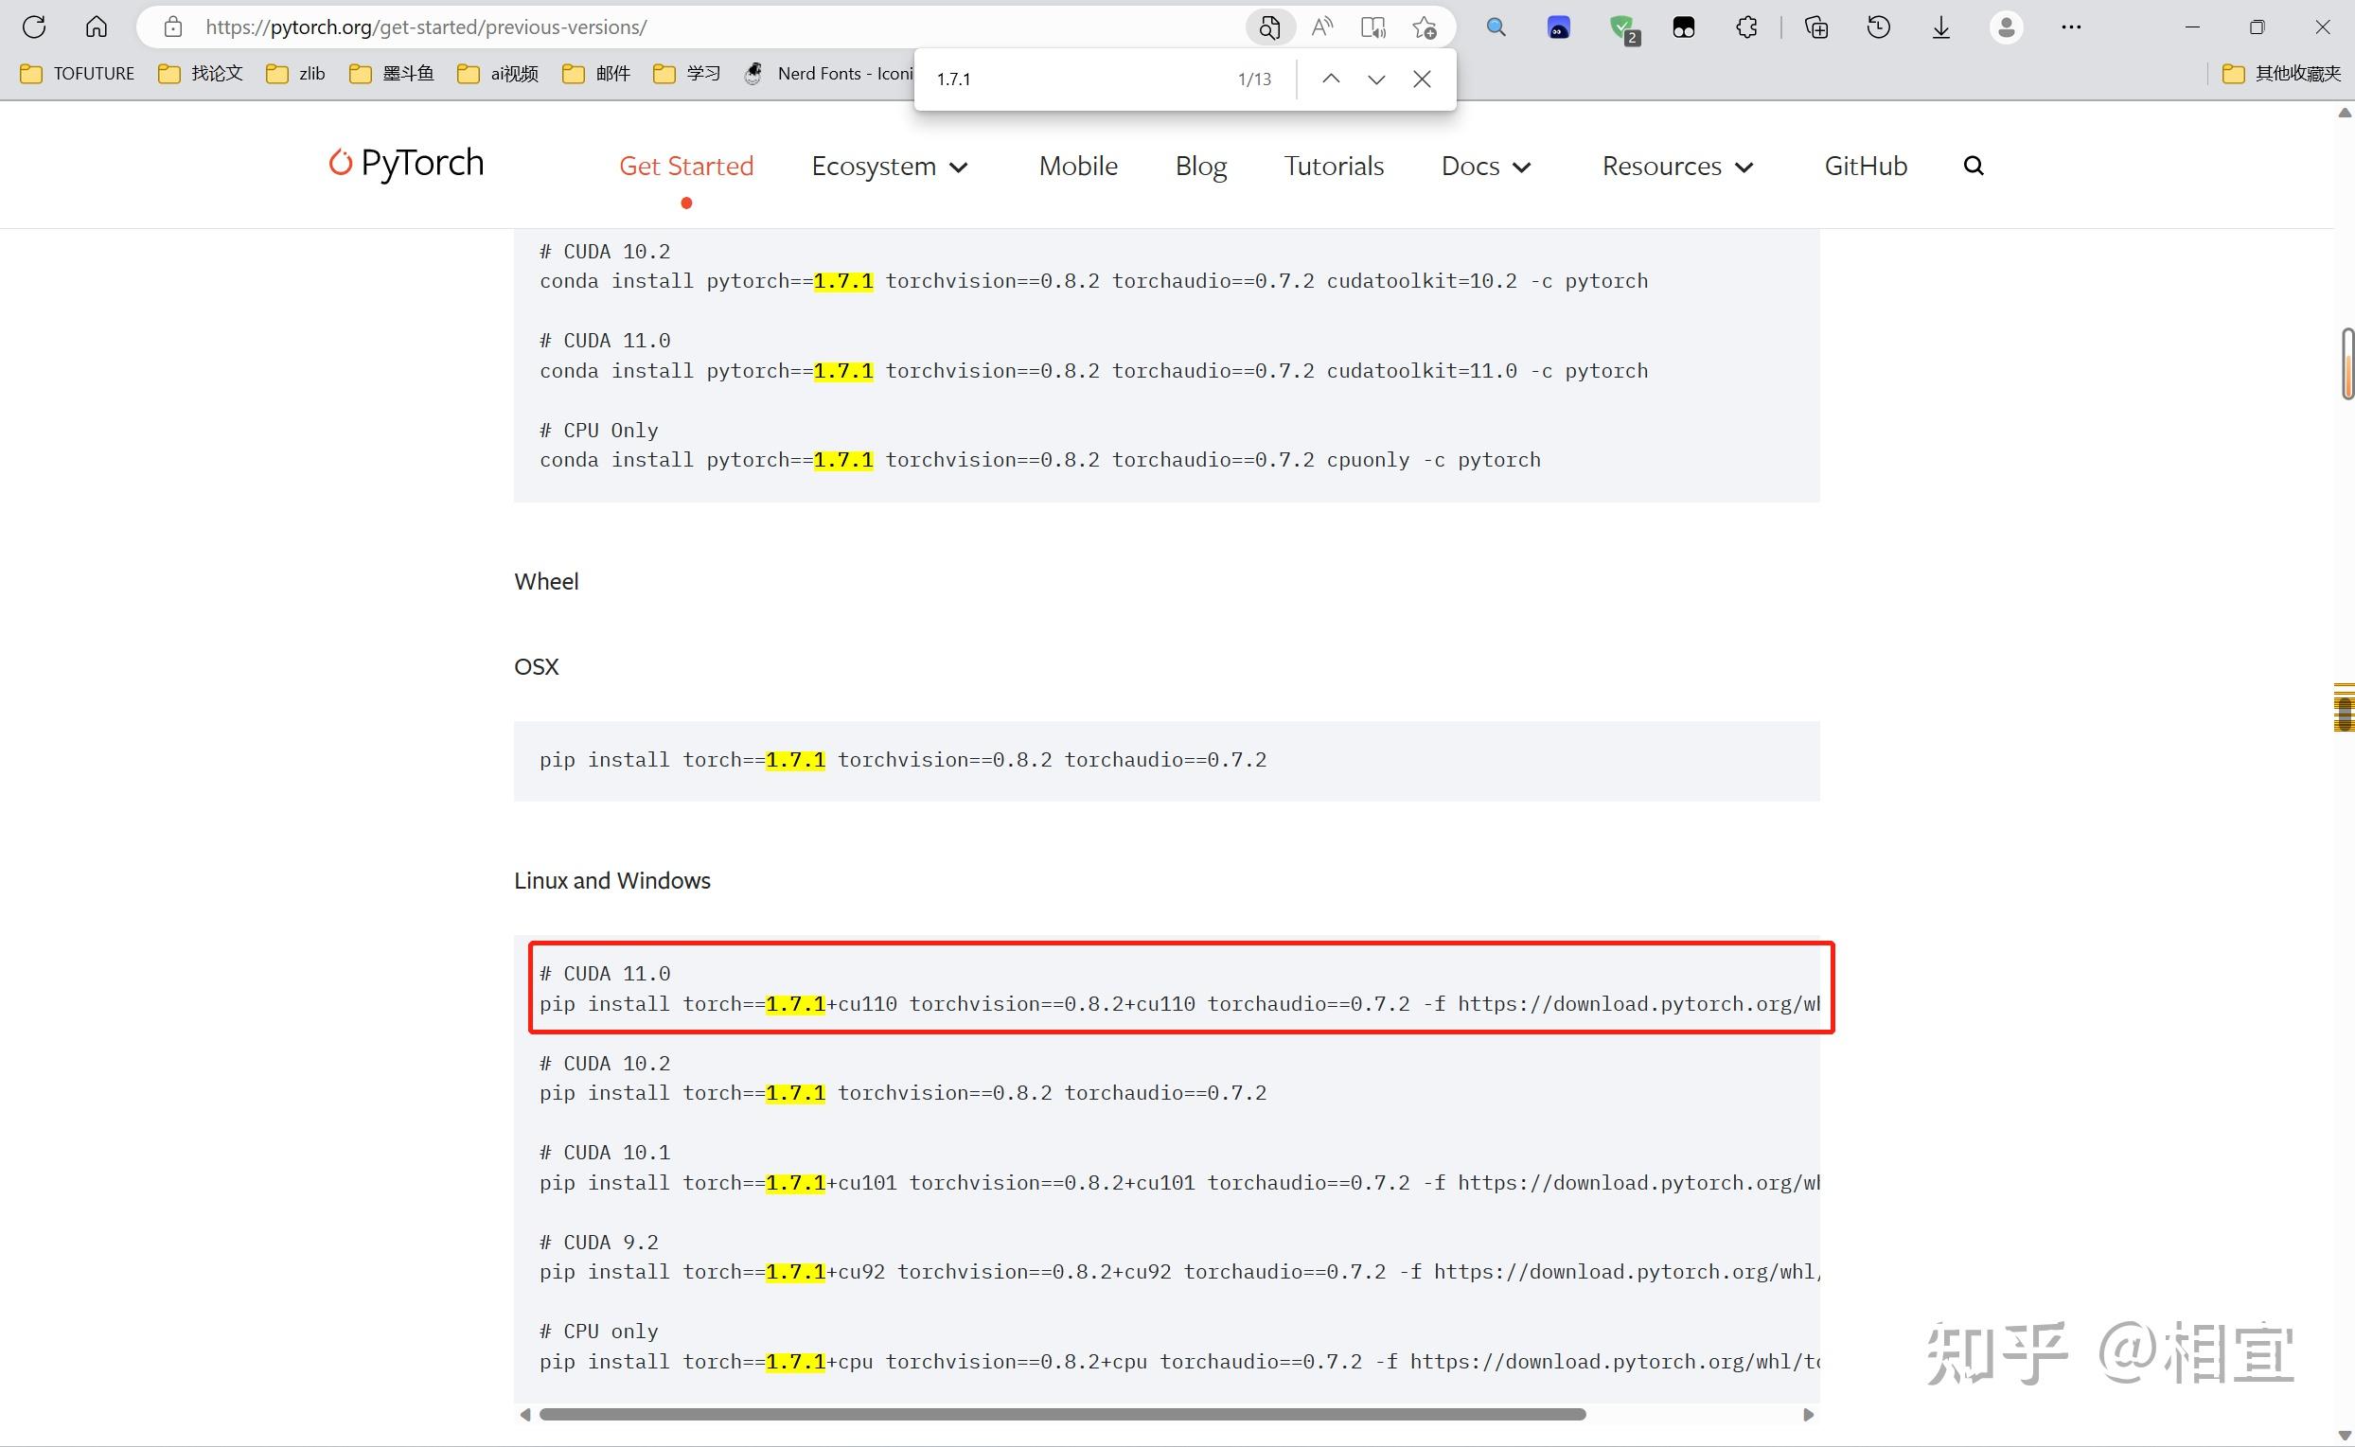Open Nerd Fonts bookmark
The height and width of the screenshot is (1447, 2355).
[x=829, y=74]
